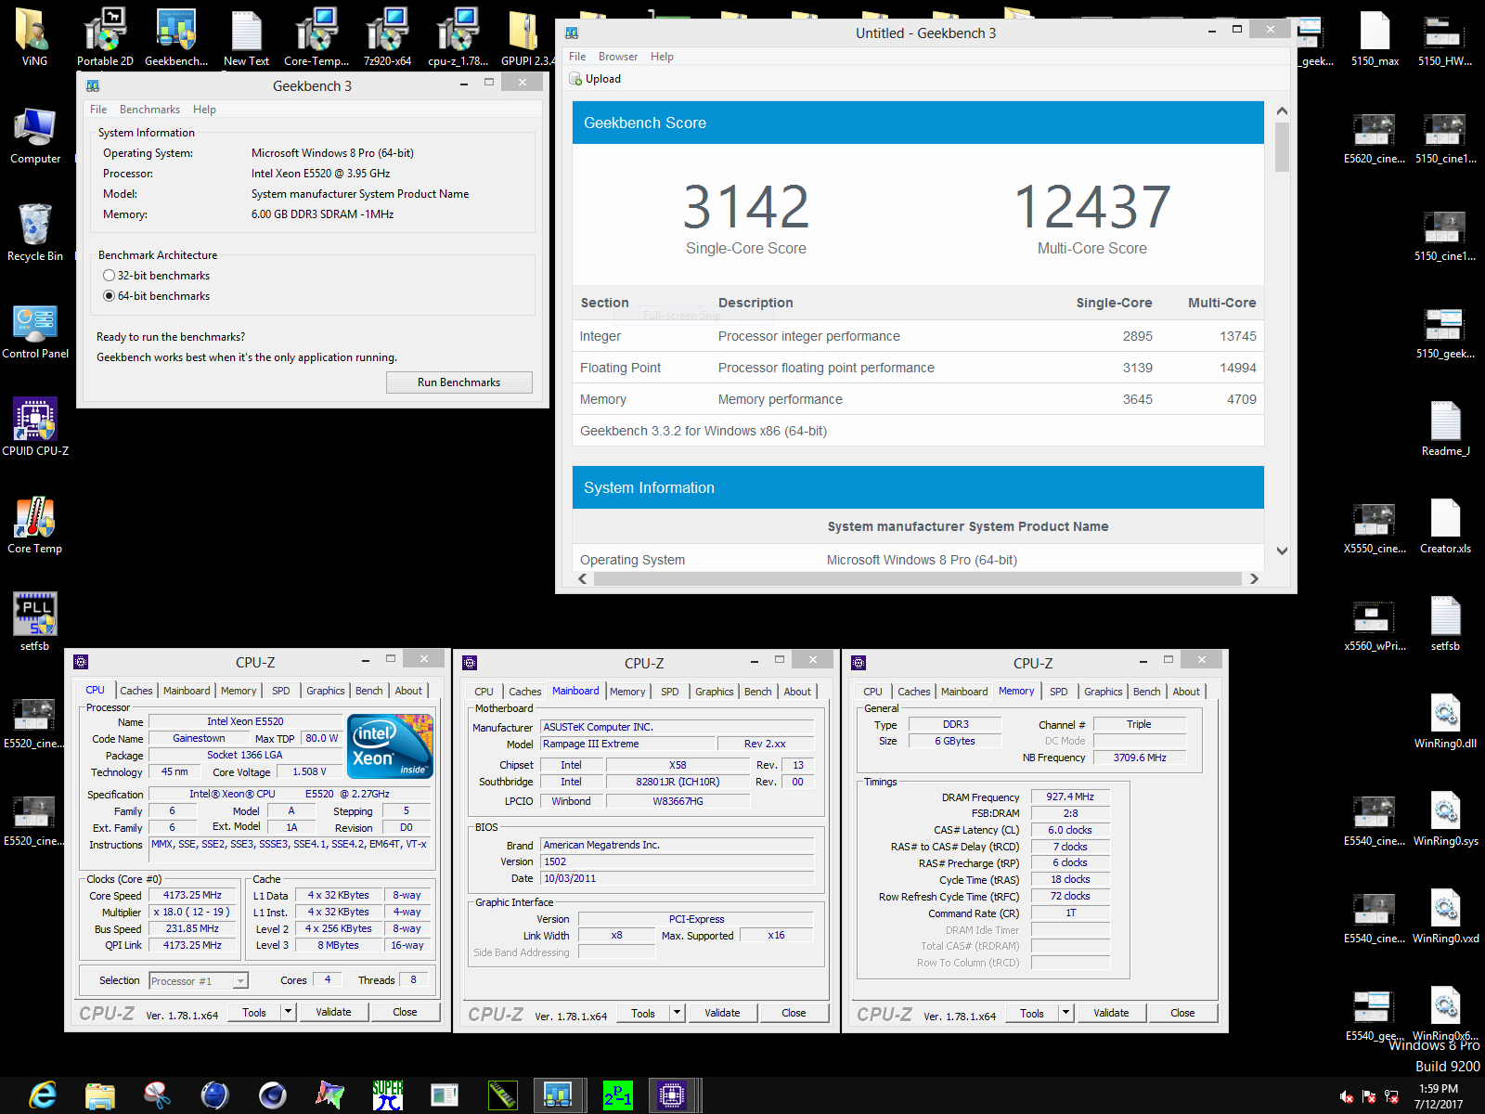The image size is (1485, 1114).
Task: Click scroll down arrow in Geekbench results
Action: 1282,551
